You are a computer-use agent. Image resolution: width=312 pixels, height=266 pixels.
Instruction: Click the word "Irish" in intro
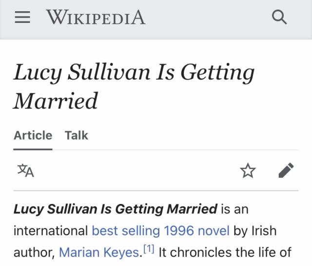tap(264, 231)
